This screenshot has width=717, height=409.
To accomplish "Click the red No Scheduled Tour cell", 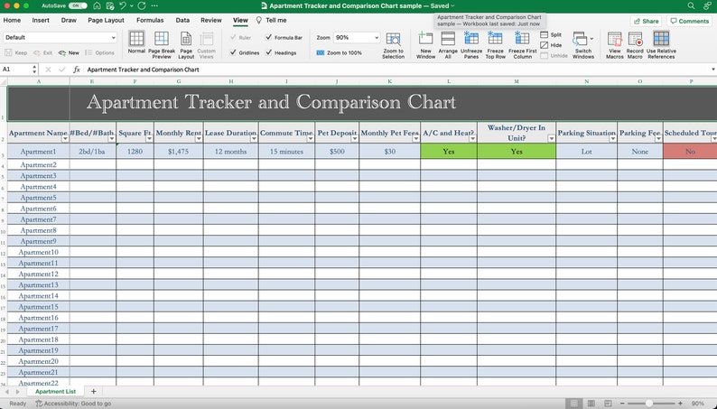I will [690, 152].
